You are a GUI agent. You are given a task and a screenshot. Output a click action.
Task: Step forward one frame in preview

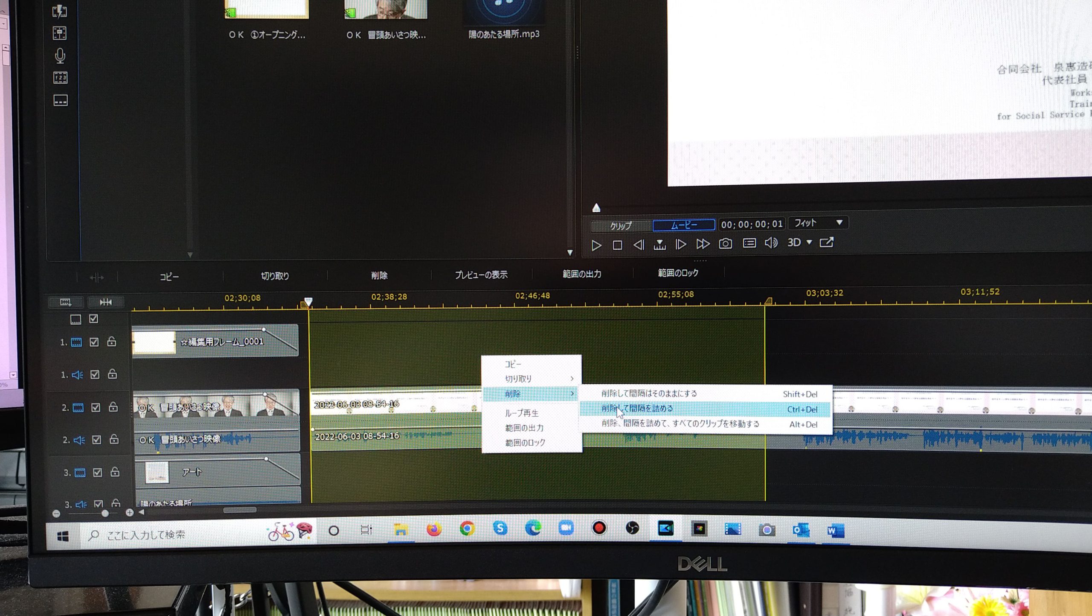681,244
